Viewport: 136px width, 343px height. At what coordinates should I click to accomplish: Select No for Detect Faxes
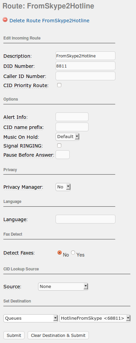point(59,253)
